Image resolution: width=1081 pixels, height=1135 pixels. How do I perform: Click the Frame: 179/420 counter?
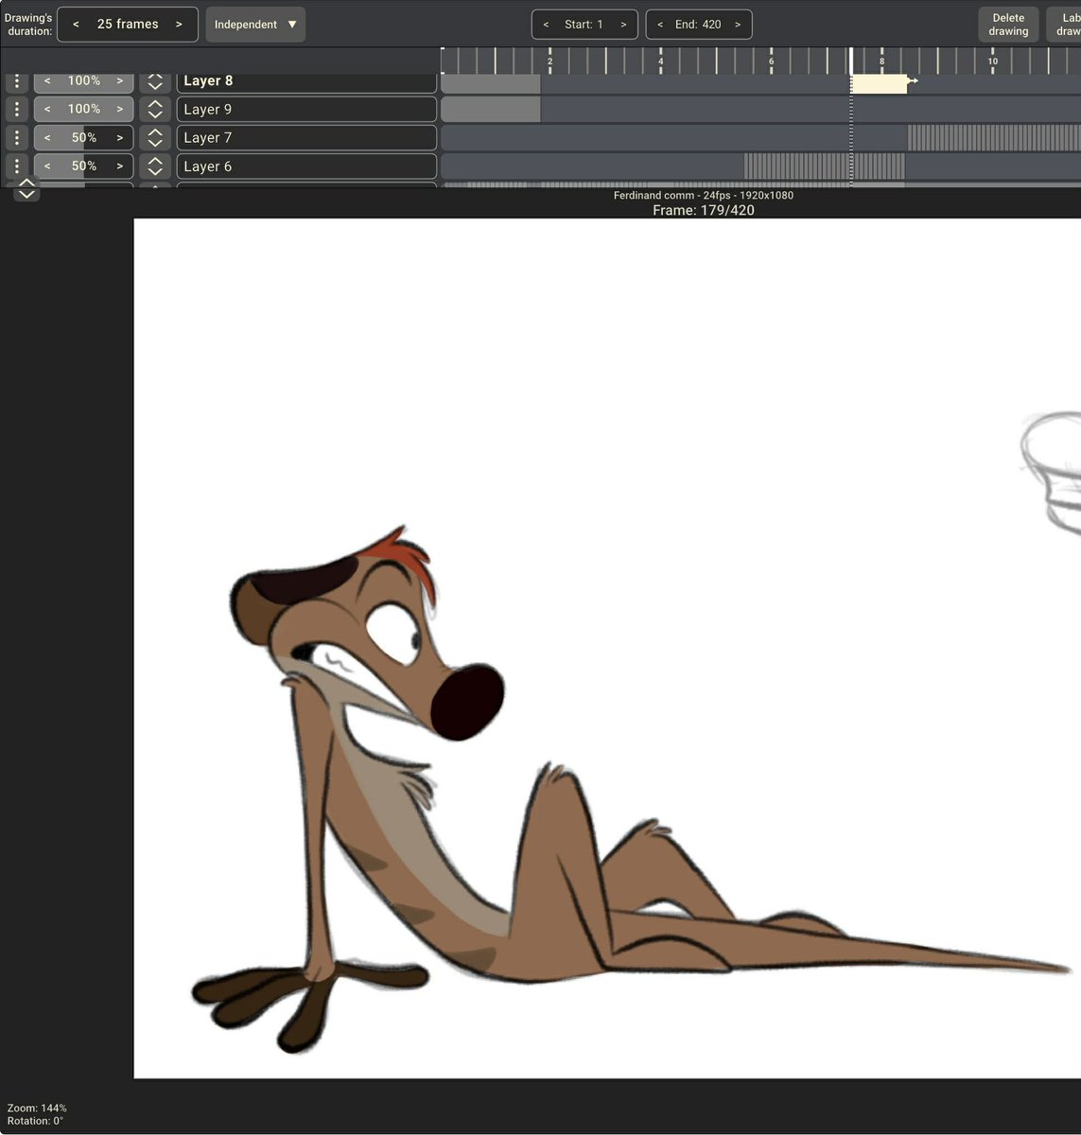click(x=704, y=210)
